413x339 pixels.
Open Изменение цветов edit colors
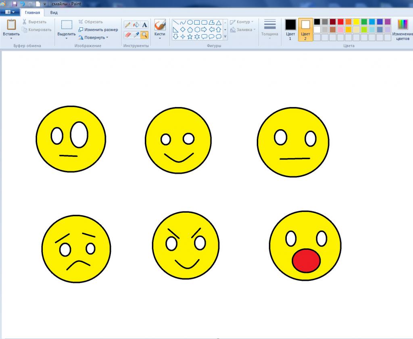click(403, 29)
